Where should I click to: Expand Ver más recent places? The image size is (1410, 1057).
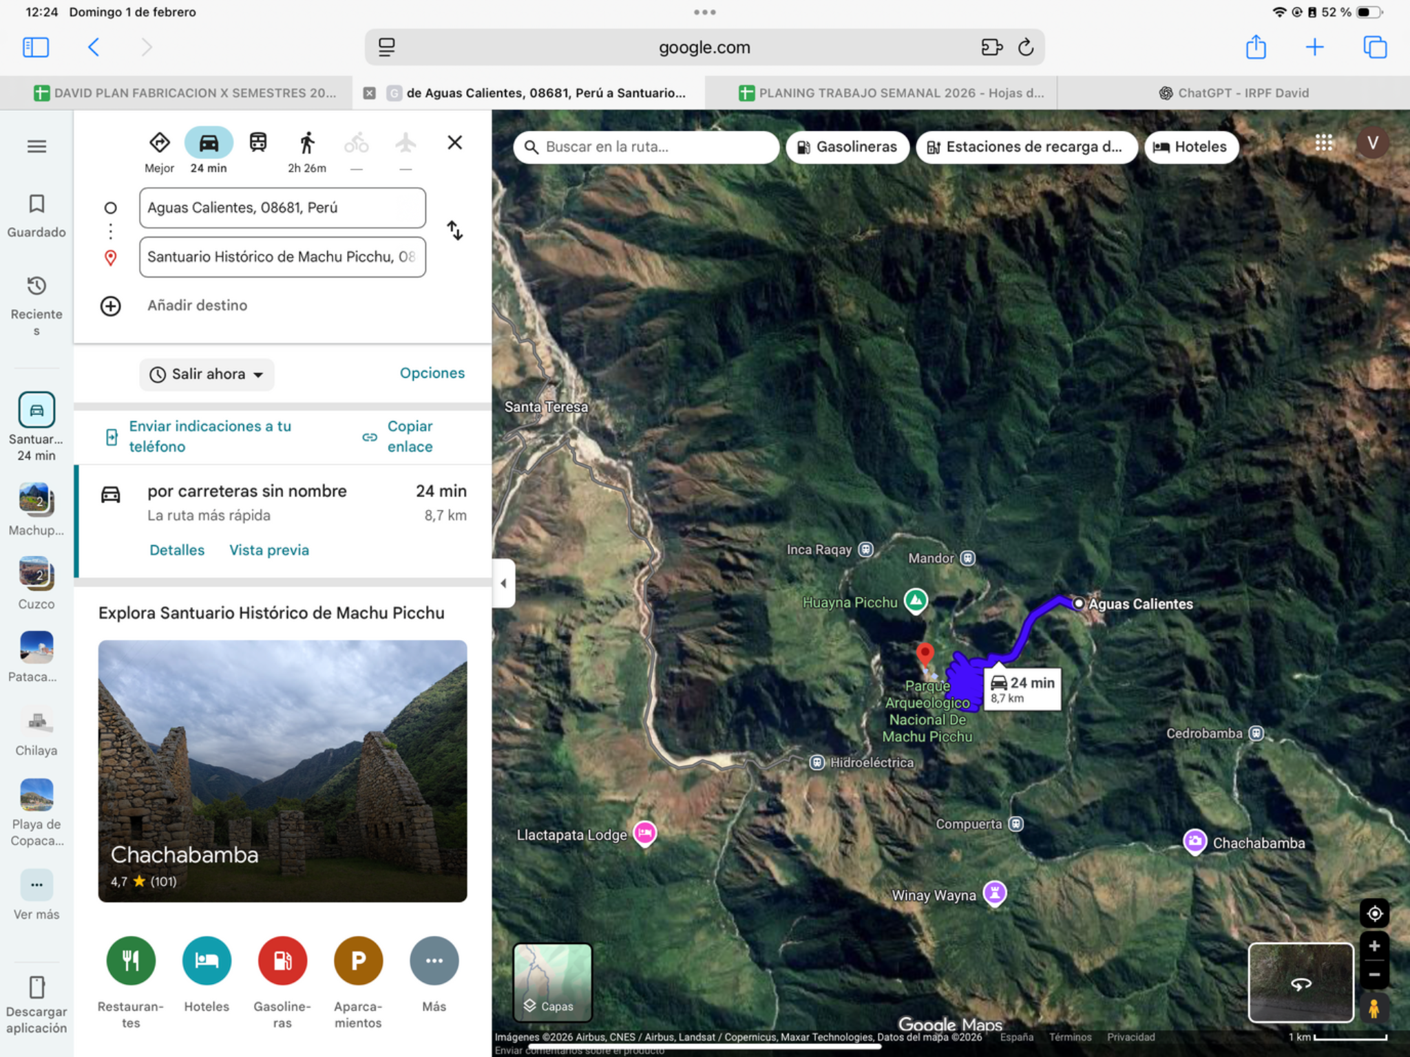(36, 895)
